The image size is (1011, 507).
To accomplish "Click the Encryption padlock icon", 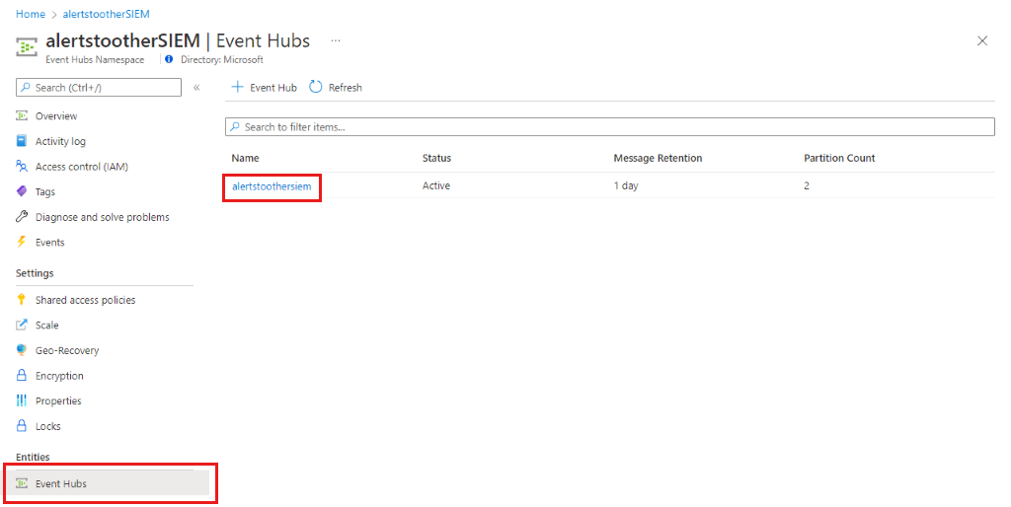I will pos(22,375).
